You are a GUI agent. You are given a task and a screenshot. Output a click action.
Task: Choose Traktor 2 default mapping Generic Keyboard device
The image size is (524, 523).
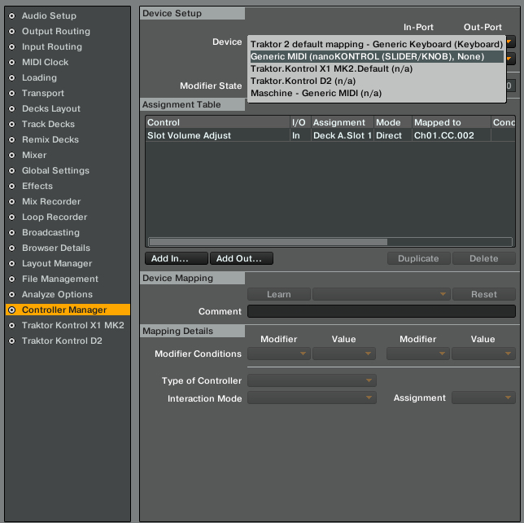click(x=377, y=44)
